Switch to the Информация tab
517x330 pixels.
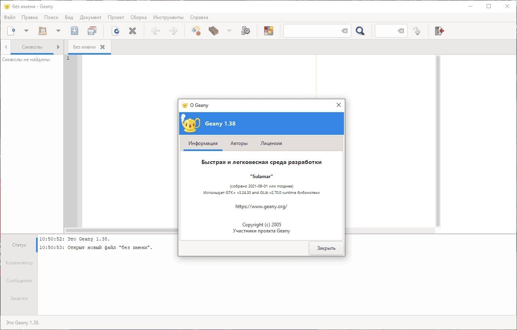[203, 143]
